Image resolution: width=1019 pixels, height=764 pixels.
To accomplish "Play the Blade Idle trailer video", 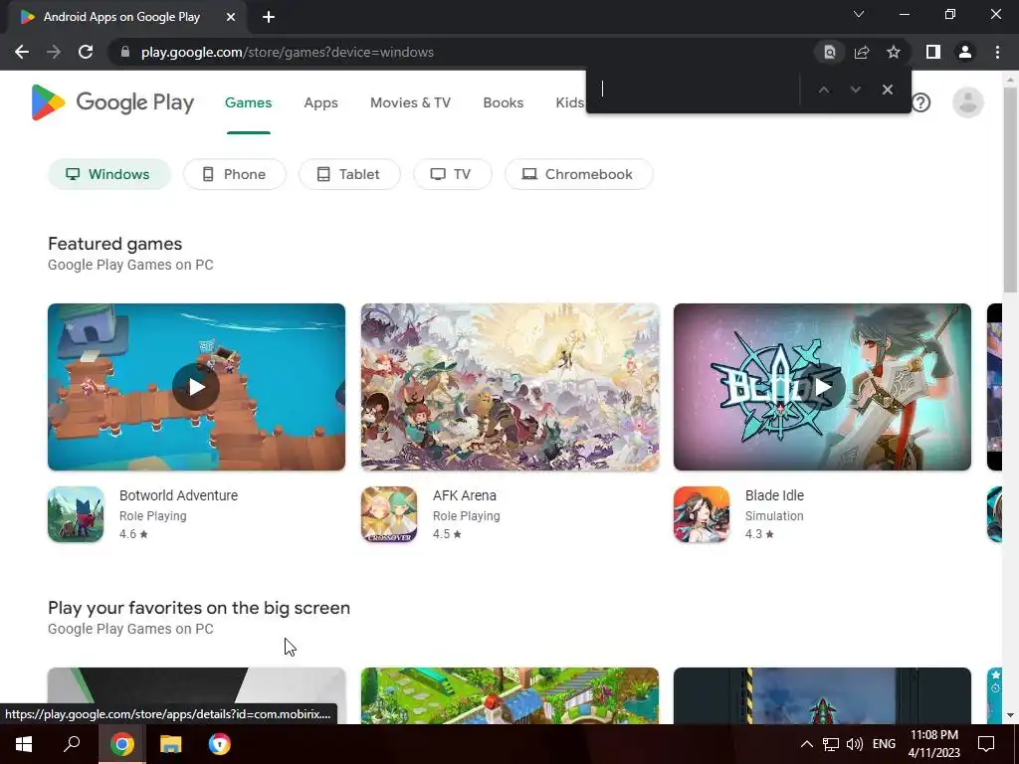I will click(x=822, y=387).
